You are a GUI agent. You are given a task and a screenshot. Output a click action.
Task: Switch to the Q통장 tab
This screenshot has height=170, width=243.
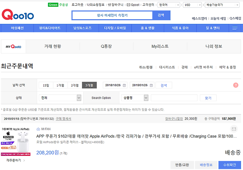[x=106, y=46]
